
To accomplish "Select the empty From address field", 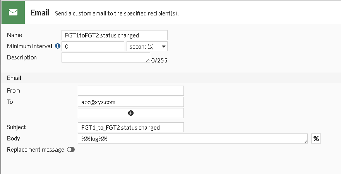I will (x=130, y=91).
